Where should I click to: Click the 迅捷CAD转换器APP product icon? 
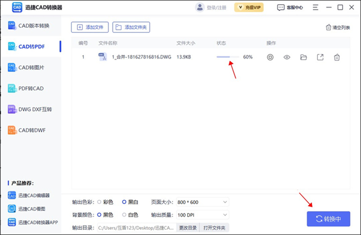point(12,222)
